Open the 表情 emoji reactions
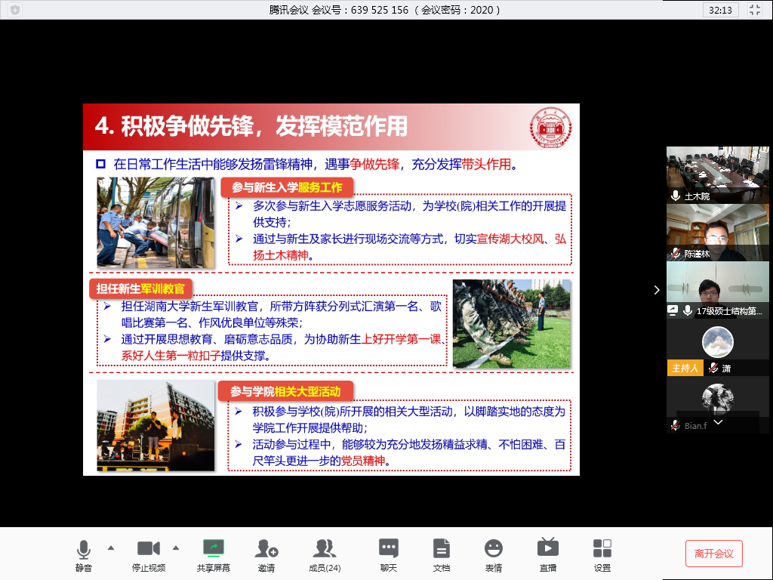 tap(494, 554)
